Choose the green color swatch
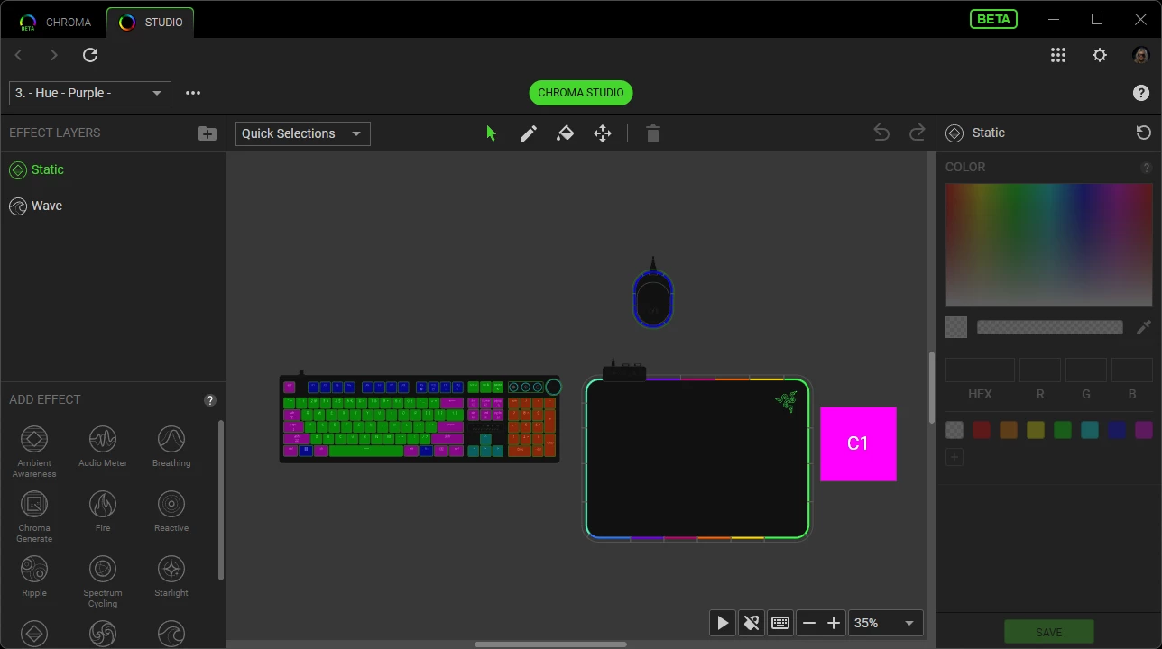Screen dimensions: 1162x649 coord(1063,430)
